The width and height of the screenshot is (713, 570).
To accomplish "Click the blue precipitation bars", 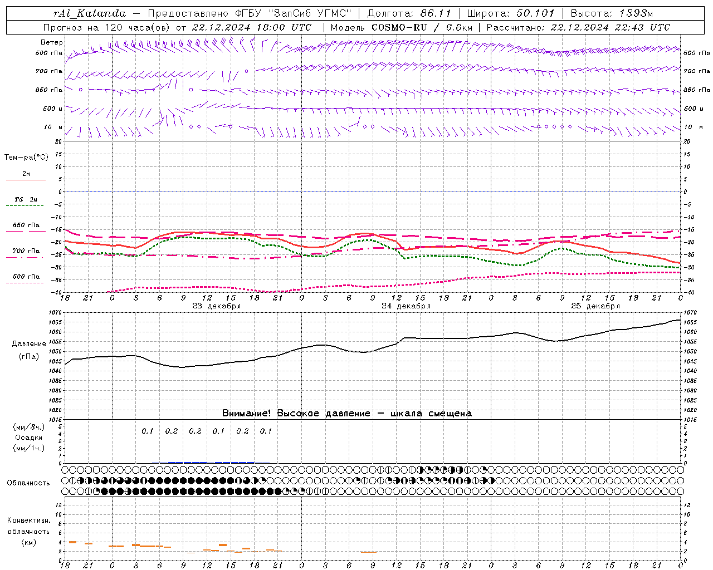I will (x=212, y=462).
